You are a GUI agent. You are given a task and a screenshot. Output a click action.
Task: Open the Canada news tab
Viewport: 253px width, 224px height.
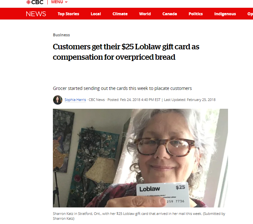pyautogui.click(x=170, y=14)
